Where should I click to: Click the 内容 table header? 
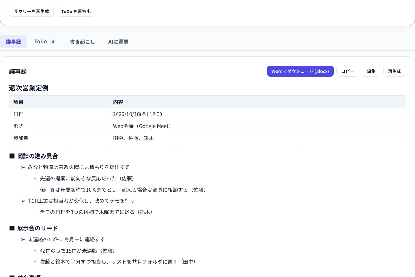point(257,102)
